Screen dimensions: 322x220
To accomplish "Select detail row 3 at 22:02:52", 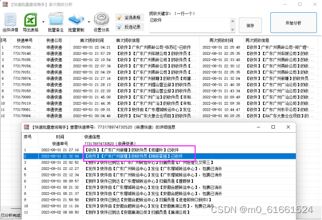I will pyautogui.click(x=159, y=162).
